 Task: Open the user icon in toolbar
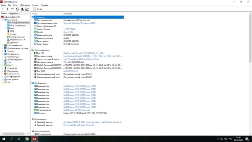pyautogui.click(x=22, y=9)
